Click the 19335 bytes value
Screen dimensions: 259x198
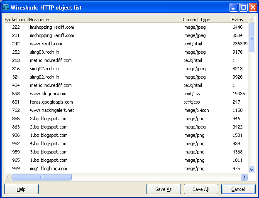[x=239, y=94]
